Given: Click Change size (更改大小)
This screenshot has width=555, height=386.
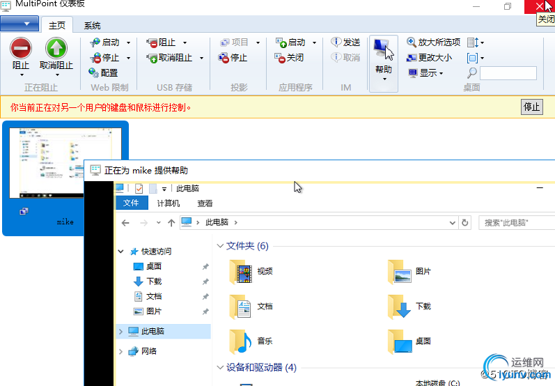Looking at the screenshot, I should [429, 58].
